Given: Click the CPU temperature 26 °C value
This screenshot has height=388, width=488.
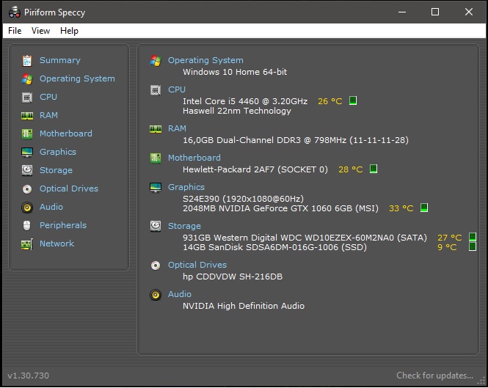Looking at the screenshot, I should pyautogui.click(x=330, y=101).
